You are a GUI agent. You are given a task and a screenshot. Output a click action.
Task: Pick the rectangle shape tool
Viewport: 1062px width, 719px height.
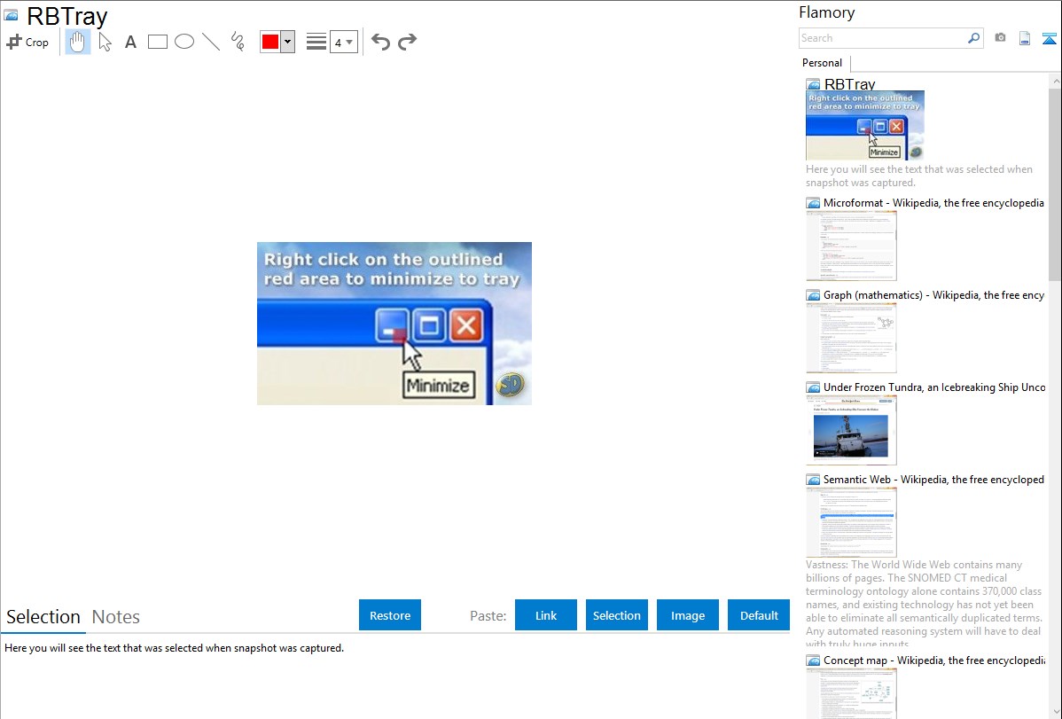pos(157,42)
